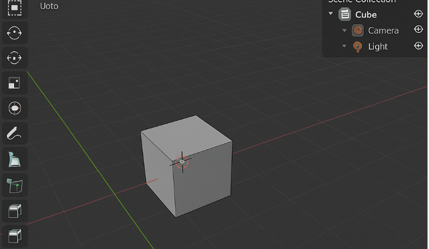The width and height of the screenshot is (429, 249).
Task: Click the collection icon beside Cube
Action: coord(344,15)
